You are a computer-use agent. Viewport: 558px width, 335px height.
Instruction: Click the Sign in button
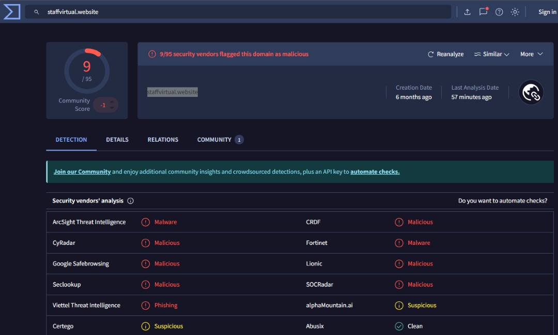tap(547, 12)
